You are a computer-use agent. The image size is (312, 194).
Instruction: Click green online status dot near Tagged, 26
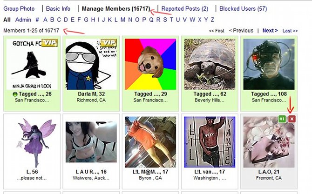15,94
